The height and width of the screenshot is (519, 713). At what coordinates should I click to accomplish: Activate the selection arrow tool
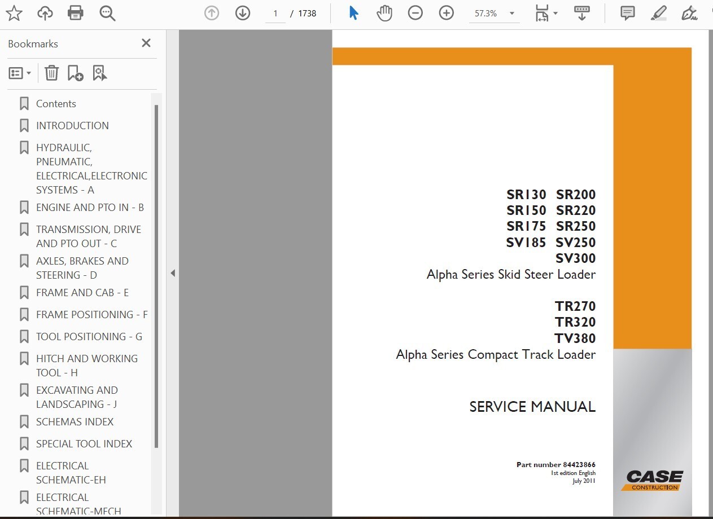click(353, 13)
